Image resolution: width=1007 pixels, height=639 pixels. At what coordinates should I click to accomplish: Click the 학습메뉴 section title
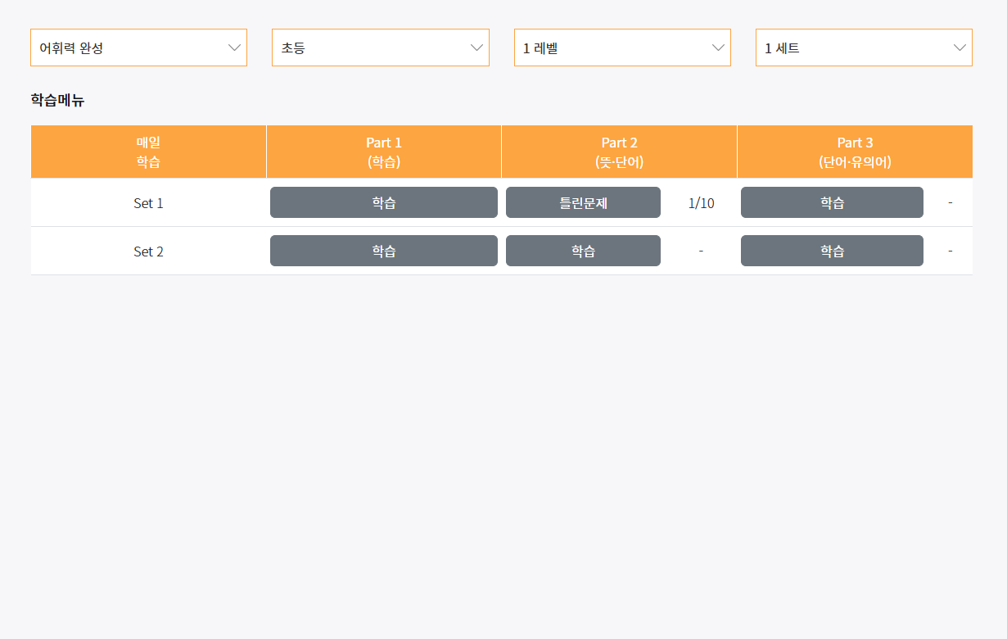(56, 102)
